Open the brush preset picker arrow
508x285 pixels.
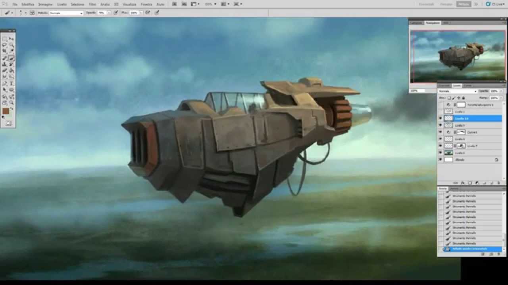pos(26,13)
